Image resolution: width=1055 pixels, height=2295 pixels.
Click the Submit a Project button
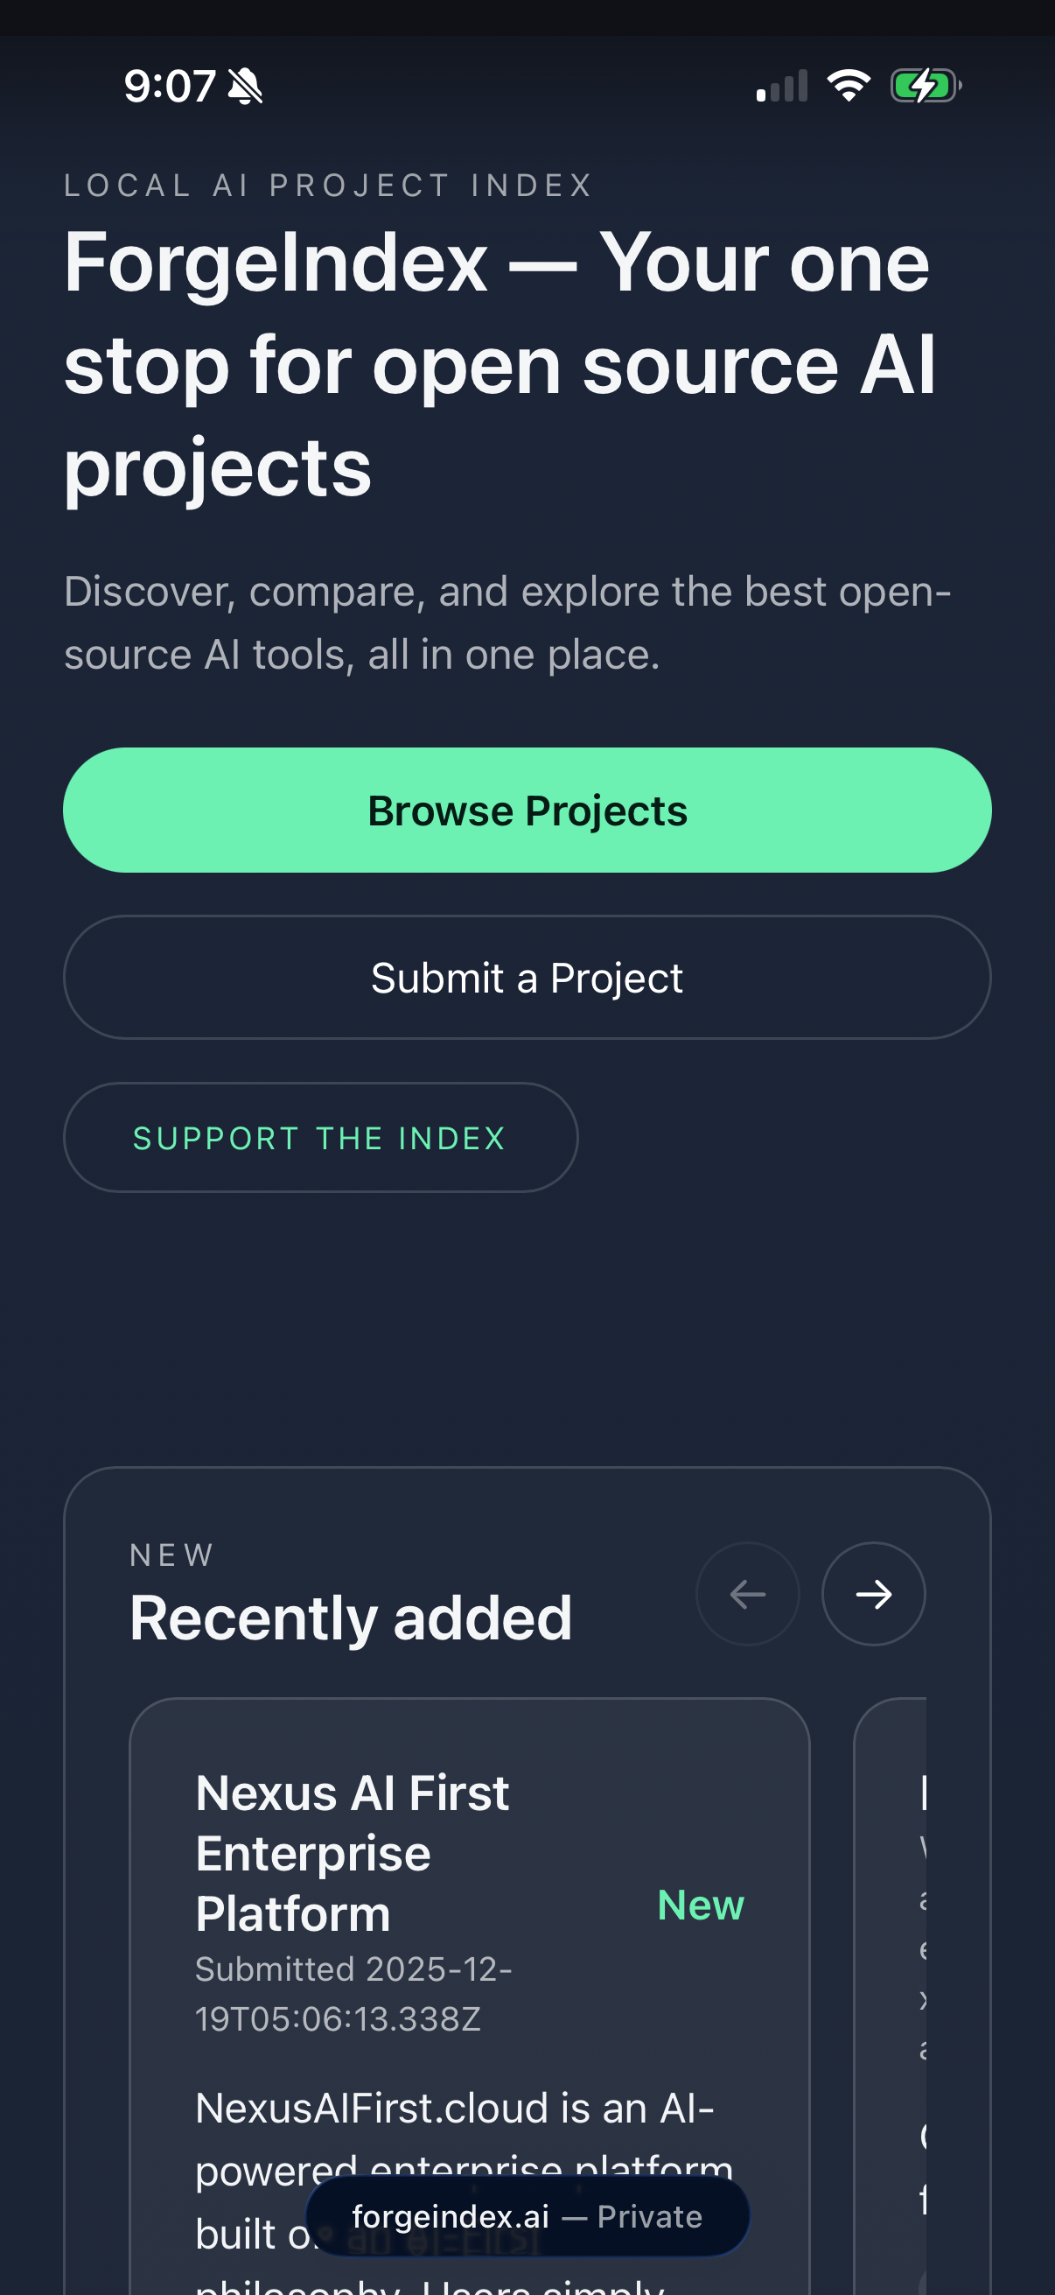pyautogui.click(x=526, y=977)
